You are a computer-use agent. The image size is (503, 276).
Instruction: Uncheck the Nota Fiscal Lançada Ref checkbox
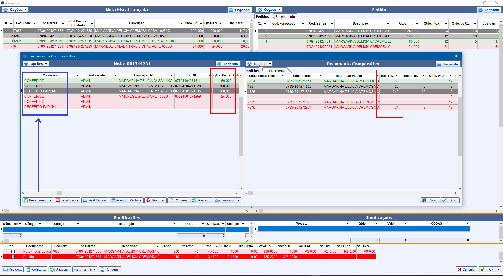[x=13, y=251]
